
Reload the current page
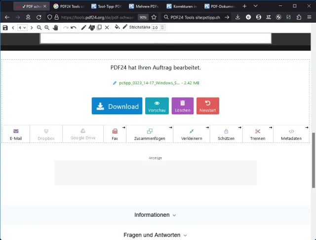pyautogui.click(x=39, y=17)
